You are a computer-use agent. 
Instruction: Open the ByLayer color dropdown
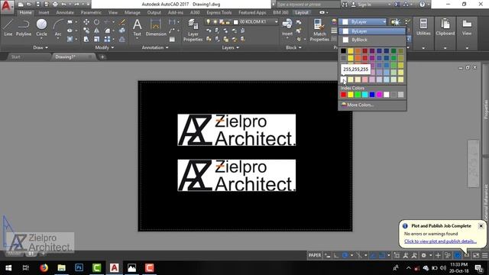coord(363,22)
